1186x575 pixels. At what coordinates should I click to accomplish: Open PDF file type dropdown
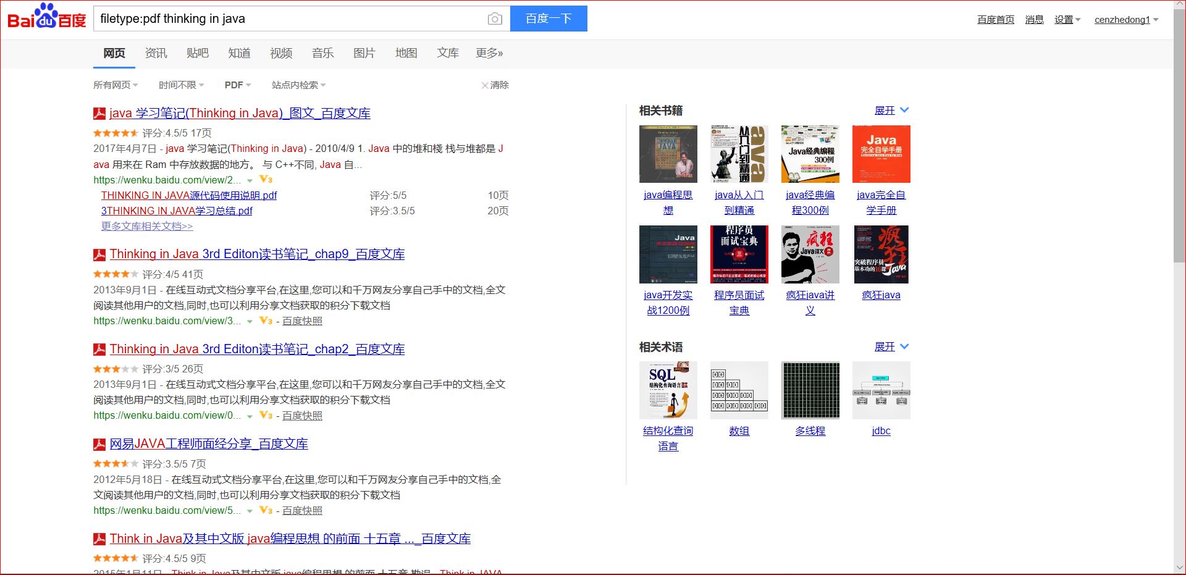[238, 85]
